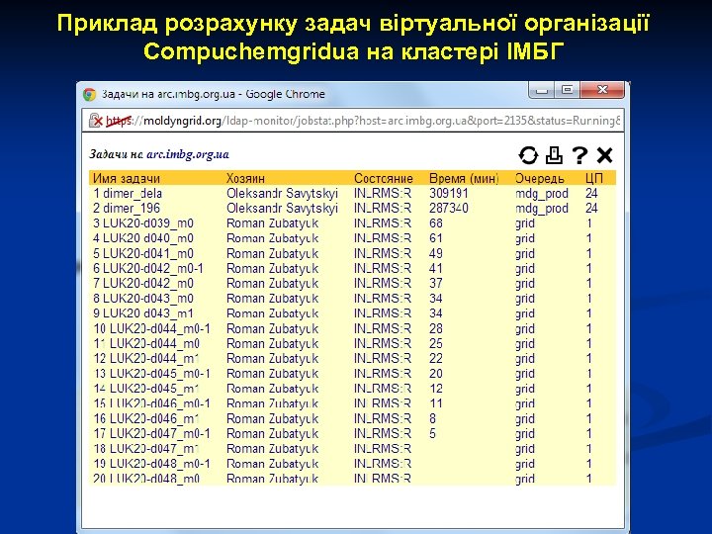Open job '8 LUK20-d043_m0'

tap(143, 299)
